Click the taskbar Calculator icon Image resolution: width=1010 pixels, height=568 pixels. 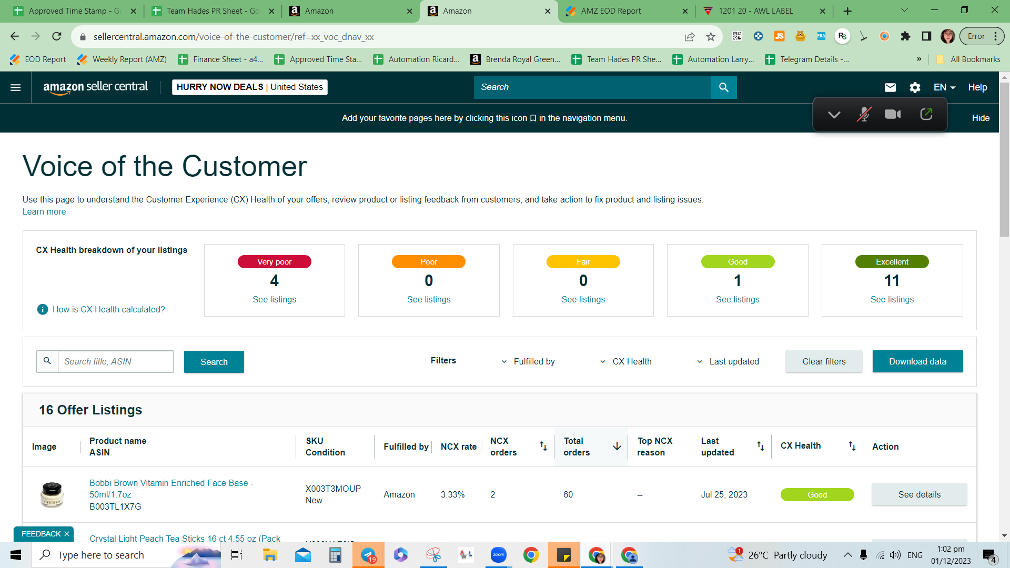(335, 555)
